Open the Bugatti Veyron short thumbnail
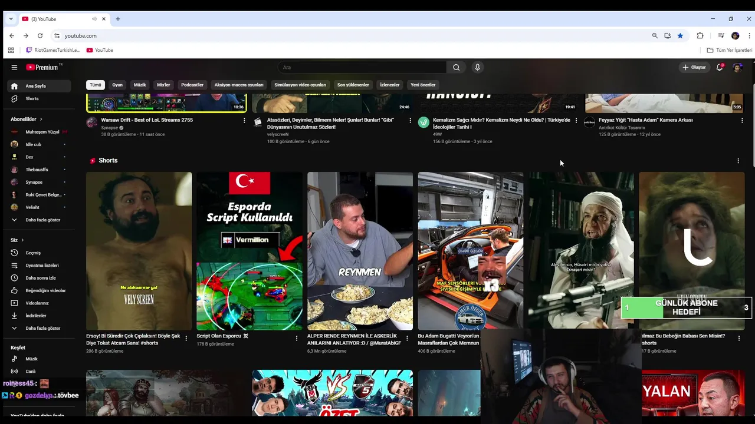This screenshot has height=424, width=755. (x=471, y=251)
